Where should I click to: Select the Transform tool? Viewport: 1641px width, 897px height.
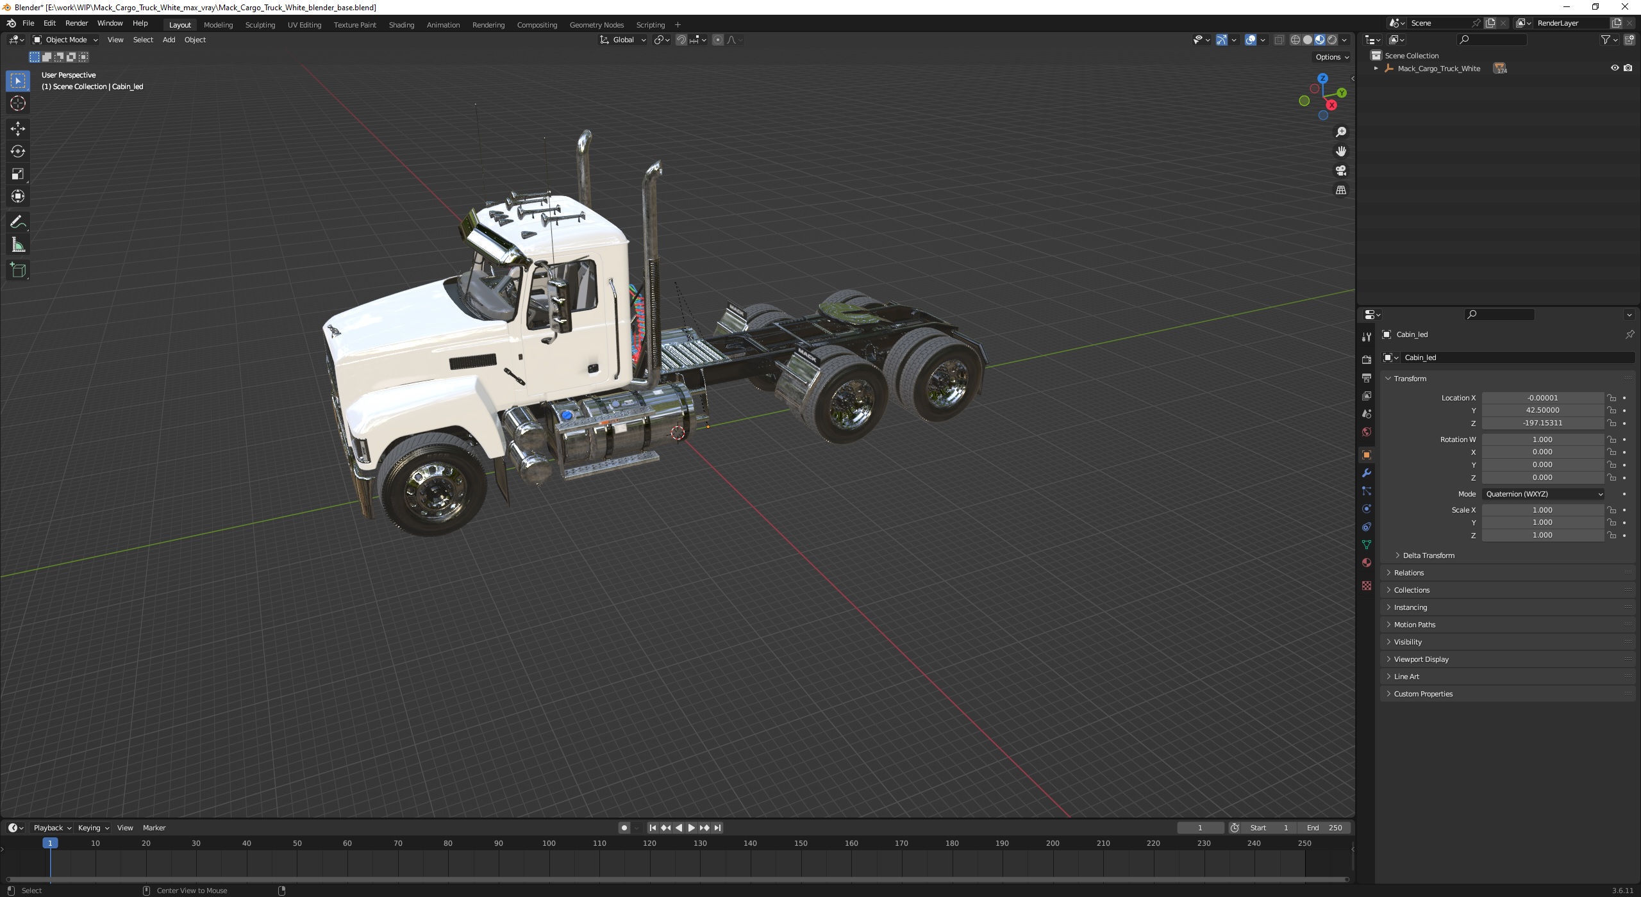(18, 196)
